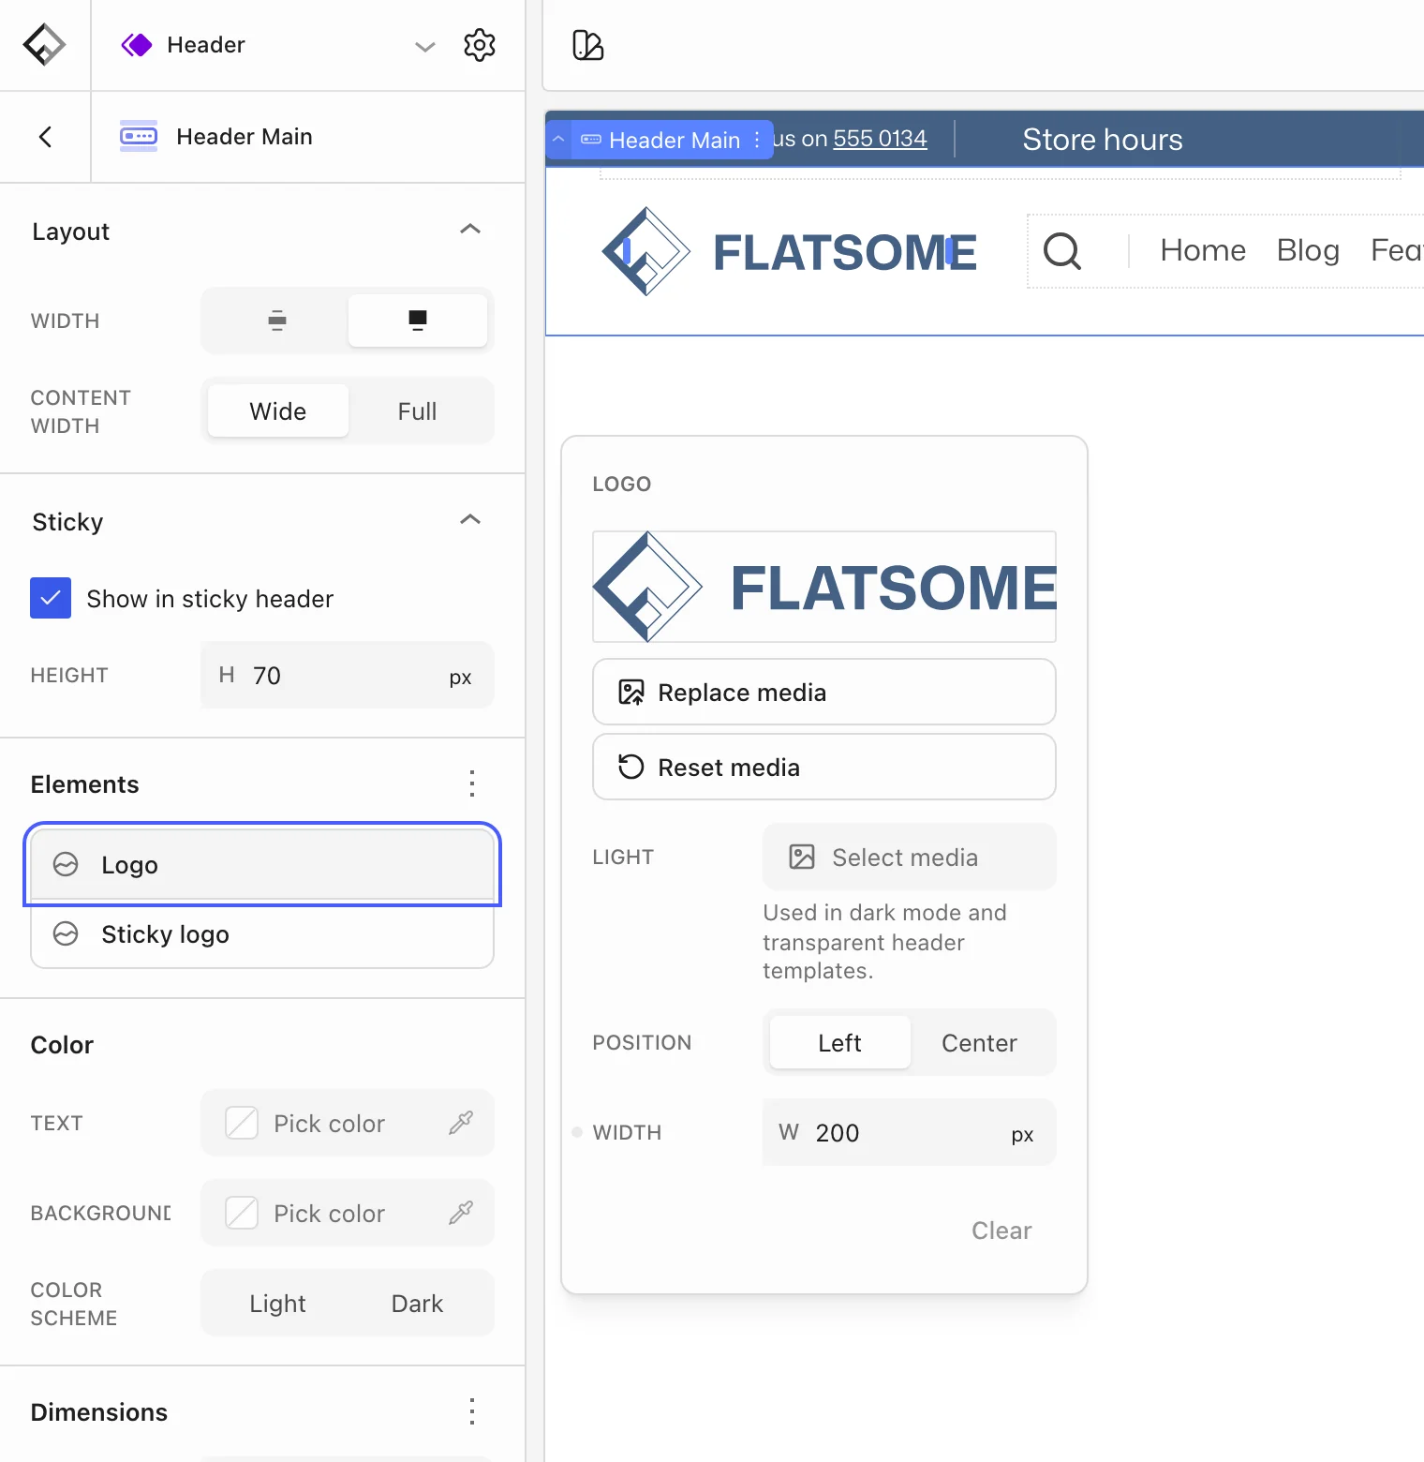
Task: Open header settings gear
Action: (480, 45)
